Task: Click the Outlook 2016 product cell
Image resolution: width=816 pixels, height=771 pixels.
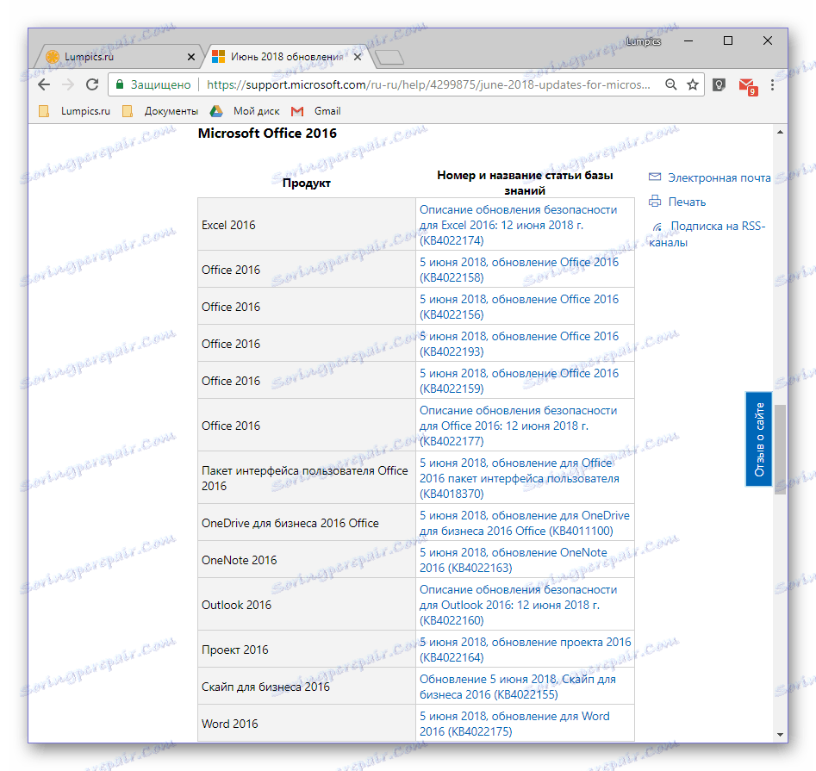Action: click(307, 605)
